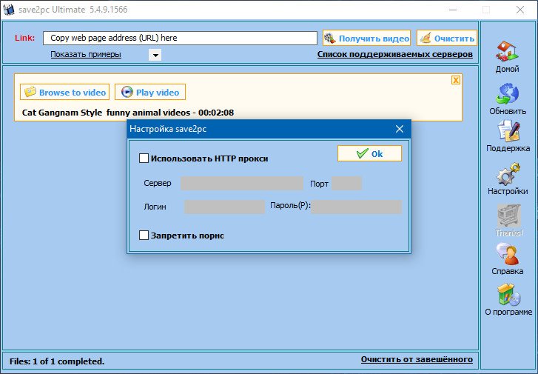Click the save2pc app icon in title bar
Screen dimensions: 538x374
(x=9, y=10)
